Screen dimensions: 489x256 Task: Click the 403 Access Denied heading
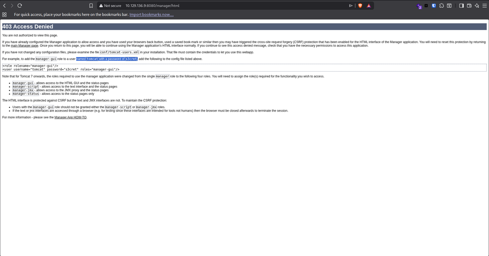[x=28, y=26]
